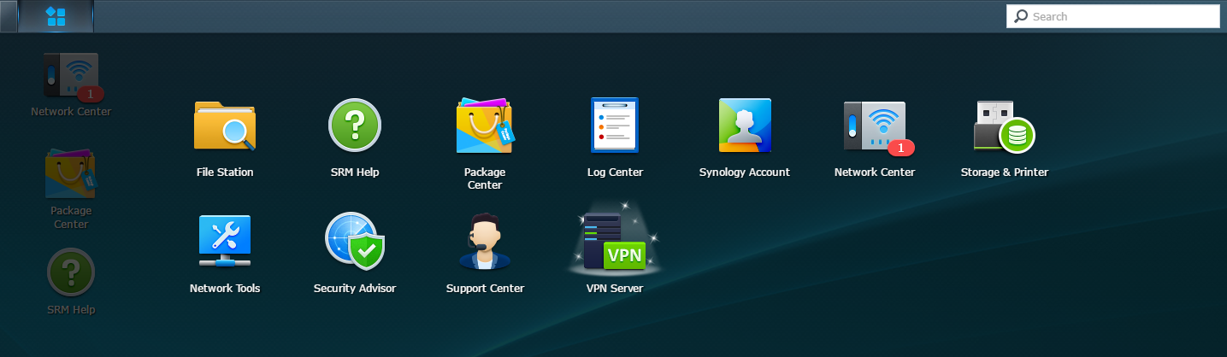Click the Security Advisor label text
Image resolution: width=1227 pixels, height=357 pixels.
coord(355,288)
